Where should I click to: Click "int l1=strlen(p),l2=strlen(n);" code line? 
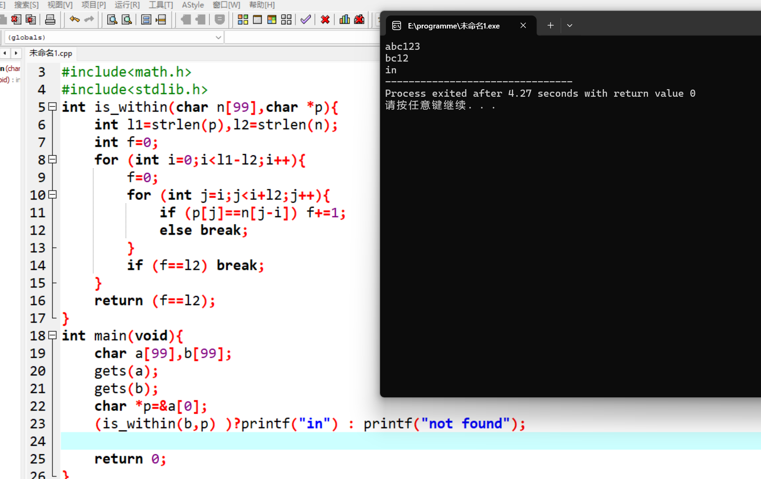pyautogui.click(x=216, y=124)
